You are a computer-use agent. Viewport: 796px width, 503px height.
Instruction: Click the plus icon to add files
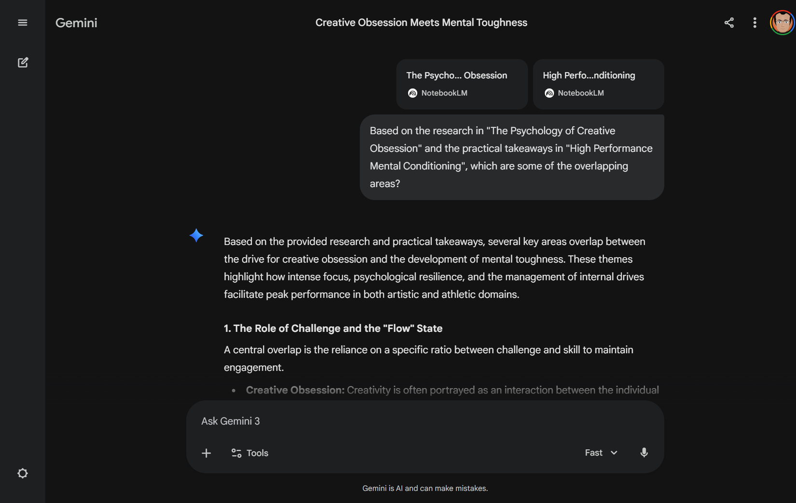(x=206, y=453)
